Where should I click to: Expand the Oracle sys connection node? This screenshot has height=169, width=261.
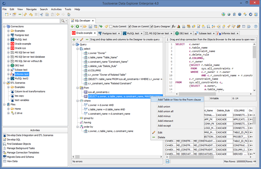point(8,48)
